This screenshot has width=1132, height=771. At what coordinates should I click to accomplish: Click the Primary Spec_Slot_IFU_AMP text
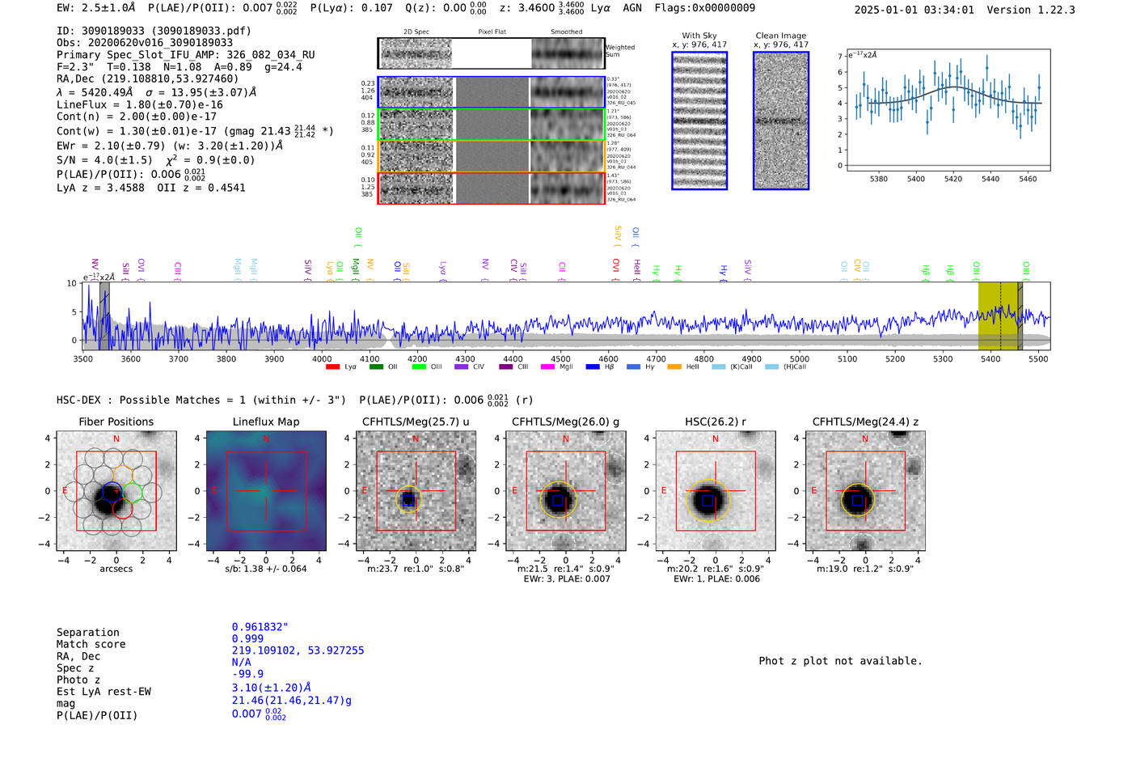[x=186, y=55]
